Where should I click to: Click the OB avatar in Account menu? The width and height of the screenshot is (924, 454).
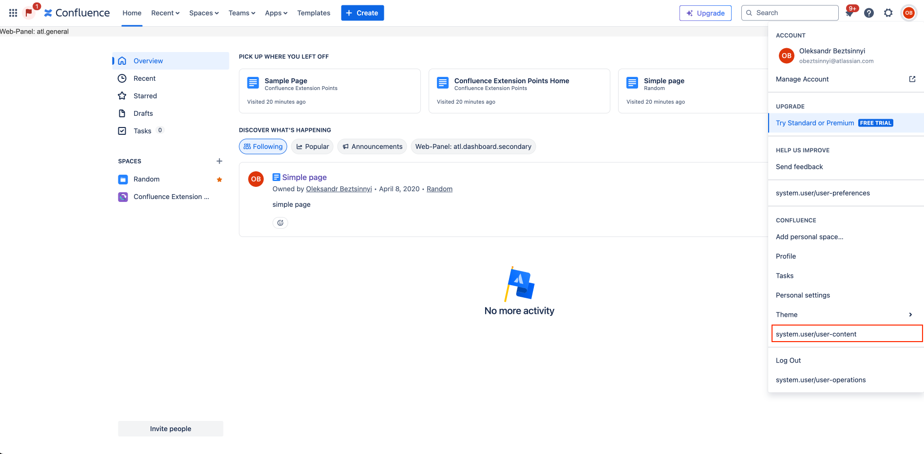787,55
